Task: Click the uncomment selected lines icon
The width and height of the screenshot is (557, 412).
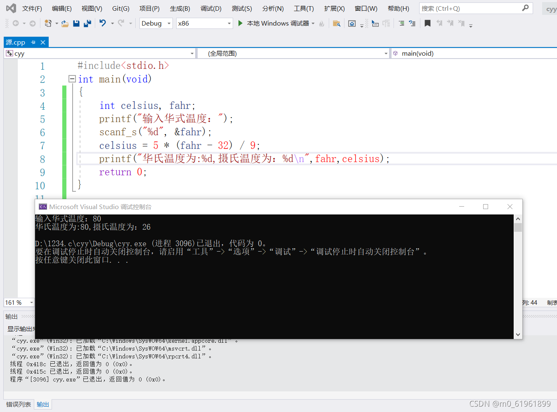Action: pyautogui.click(x=412, y=24)
